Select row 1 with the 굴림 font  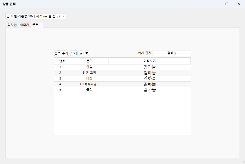click(x=122, y=67)
